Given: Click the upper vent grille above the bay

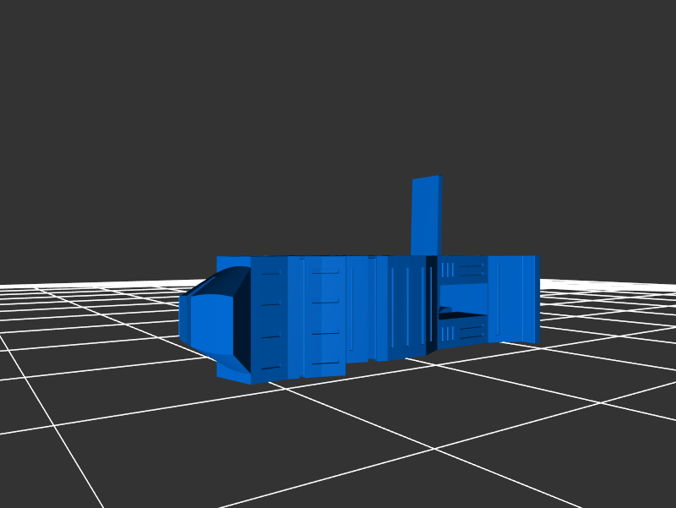Looking at the screenshot, I should coord(461,270).
